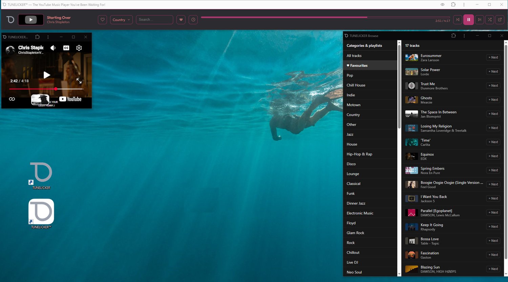Click the Tunelicker logo in the player bar
508x282 pixels.
click(x=10, y=20)
